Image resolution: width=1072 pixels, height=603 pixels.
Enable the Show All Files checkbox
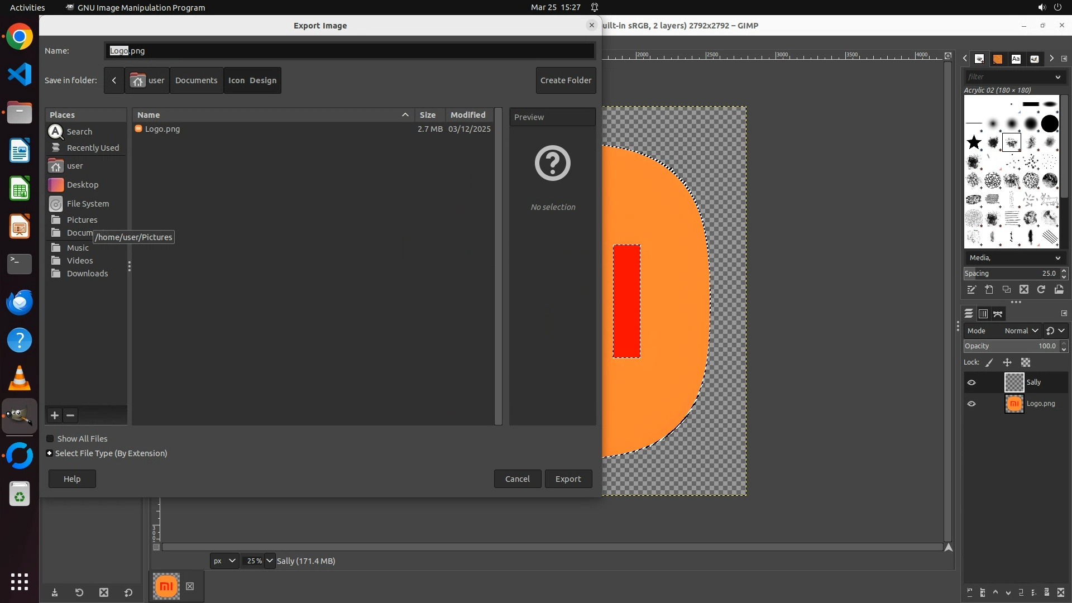coord(50,439)
